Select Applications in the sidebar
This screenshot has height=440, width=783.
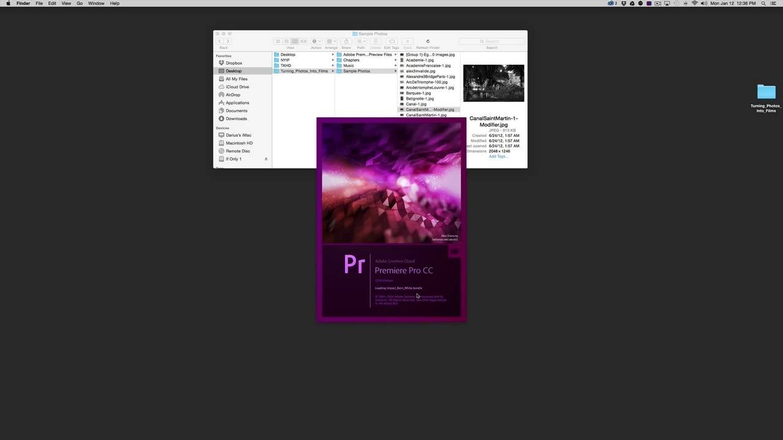pyautogui.click(x=242, y=103)
